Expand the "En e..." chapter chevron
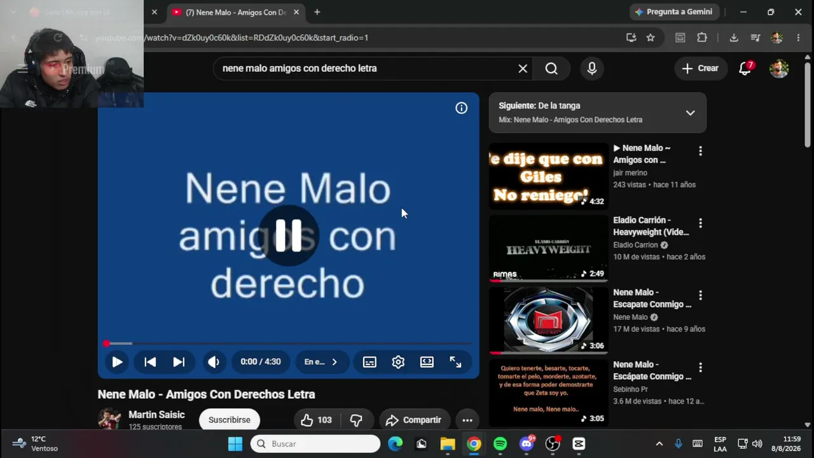 [x=335, y=362]
